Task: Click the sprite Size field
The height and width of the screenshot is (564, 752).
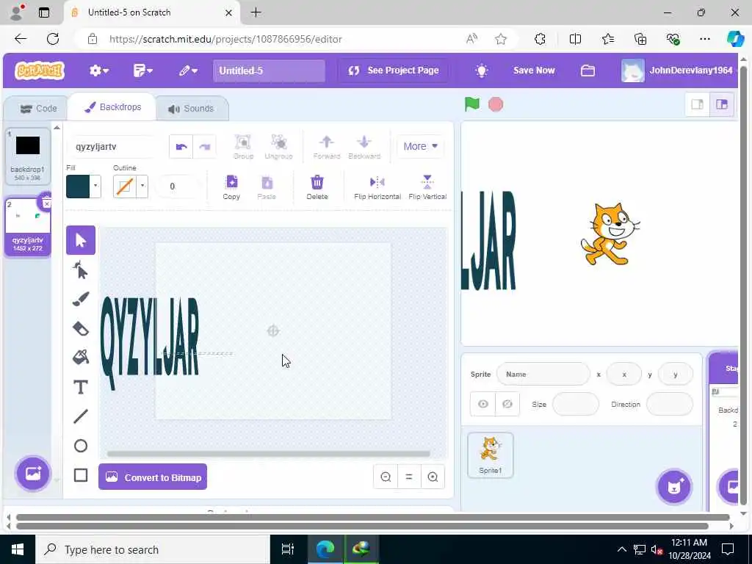Action: (x=576, y=404)
